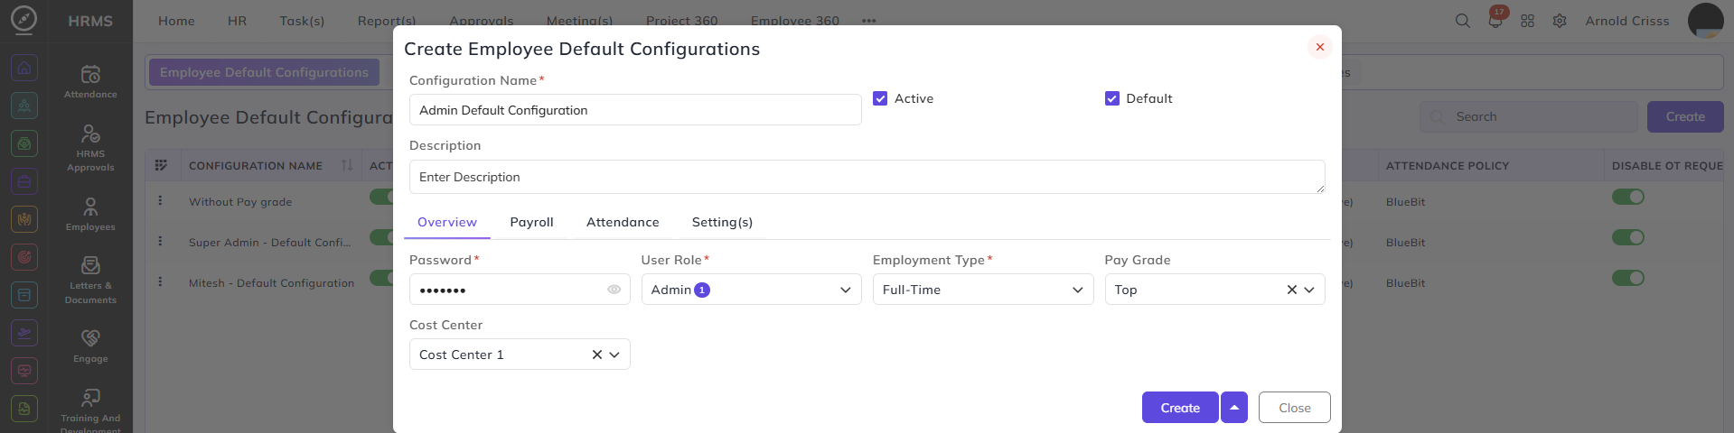Click the column chooser icon in table header
This screenshot has width=1734, height=433.
(161, 165)
